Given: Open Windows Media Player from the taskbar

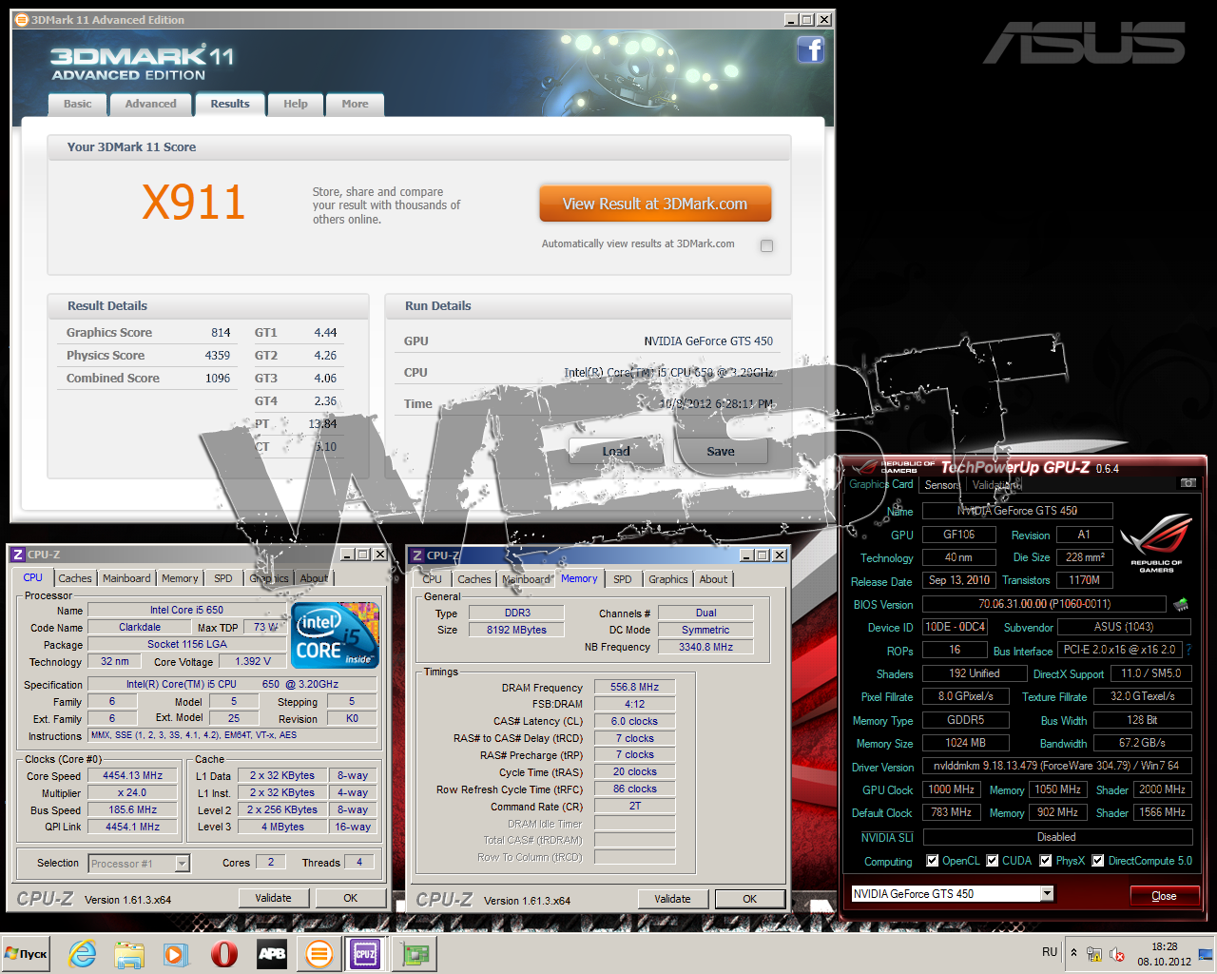Looking at the screenshot, I should tap(175, 954).
